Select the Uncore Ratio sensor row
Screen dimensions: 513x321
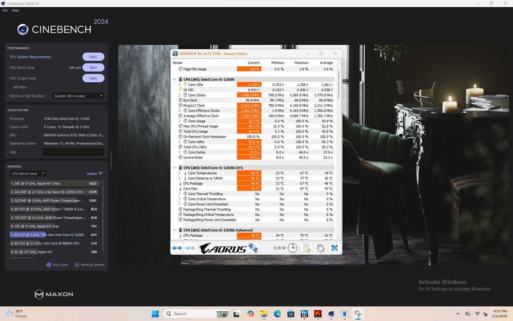pos(253,158)
